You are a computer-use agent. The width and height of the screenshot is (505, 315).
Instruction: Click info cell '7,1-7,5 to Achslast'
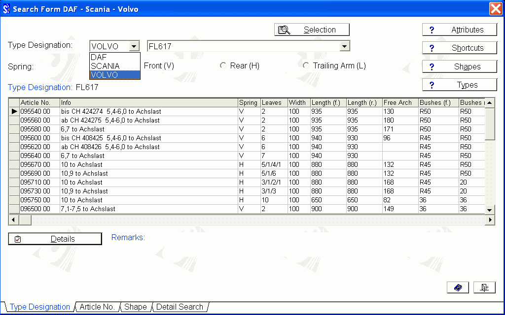click(149, 209)
